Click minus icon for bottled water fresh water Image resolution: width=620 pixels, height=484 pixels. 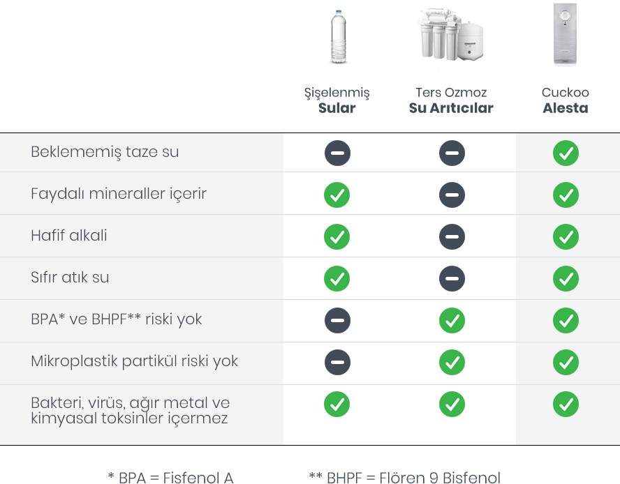coord(337,153)
